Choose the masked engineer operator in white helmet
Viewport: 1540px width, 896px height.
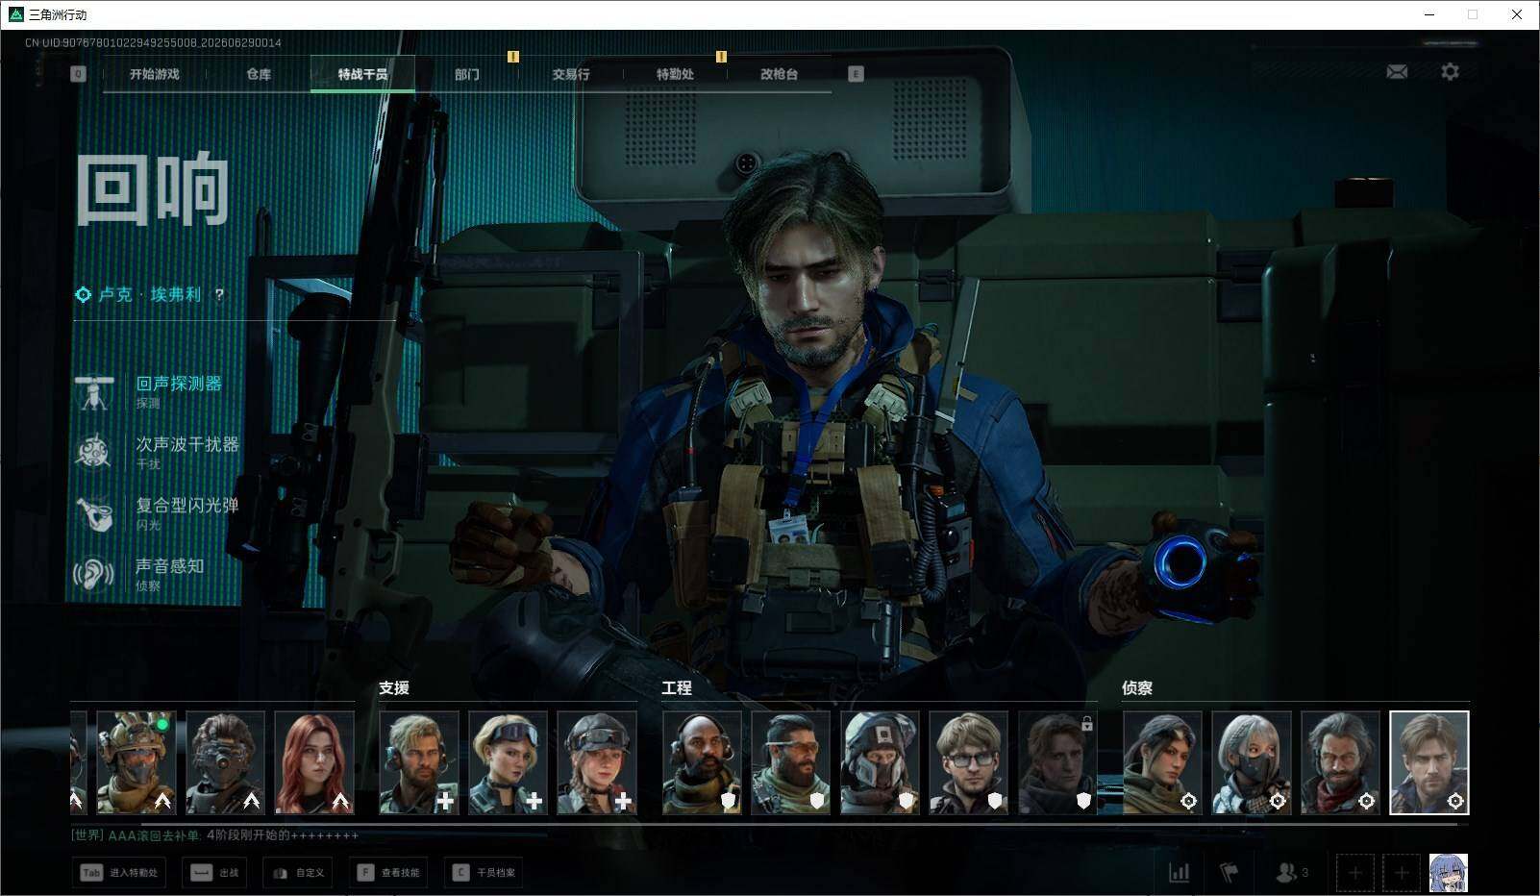point(880,763)
